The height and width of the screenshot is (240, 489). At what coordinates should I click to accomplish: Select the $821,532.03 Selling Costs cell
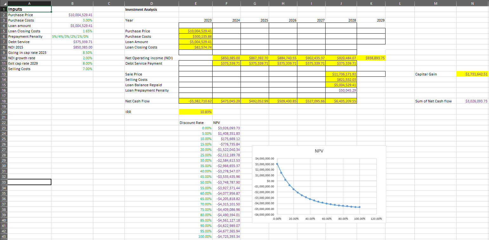pos(341,80)
